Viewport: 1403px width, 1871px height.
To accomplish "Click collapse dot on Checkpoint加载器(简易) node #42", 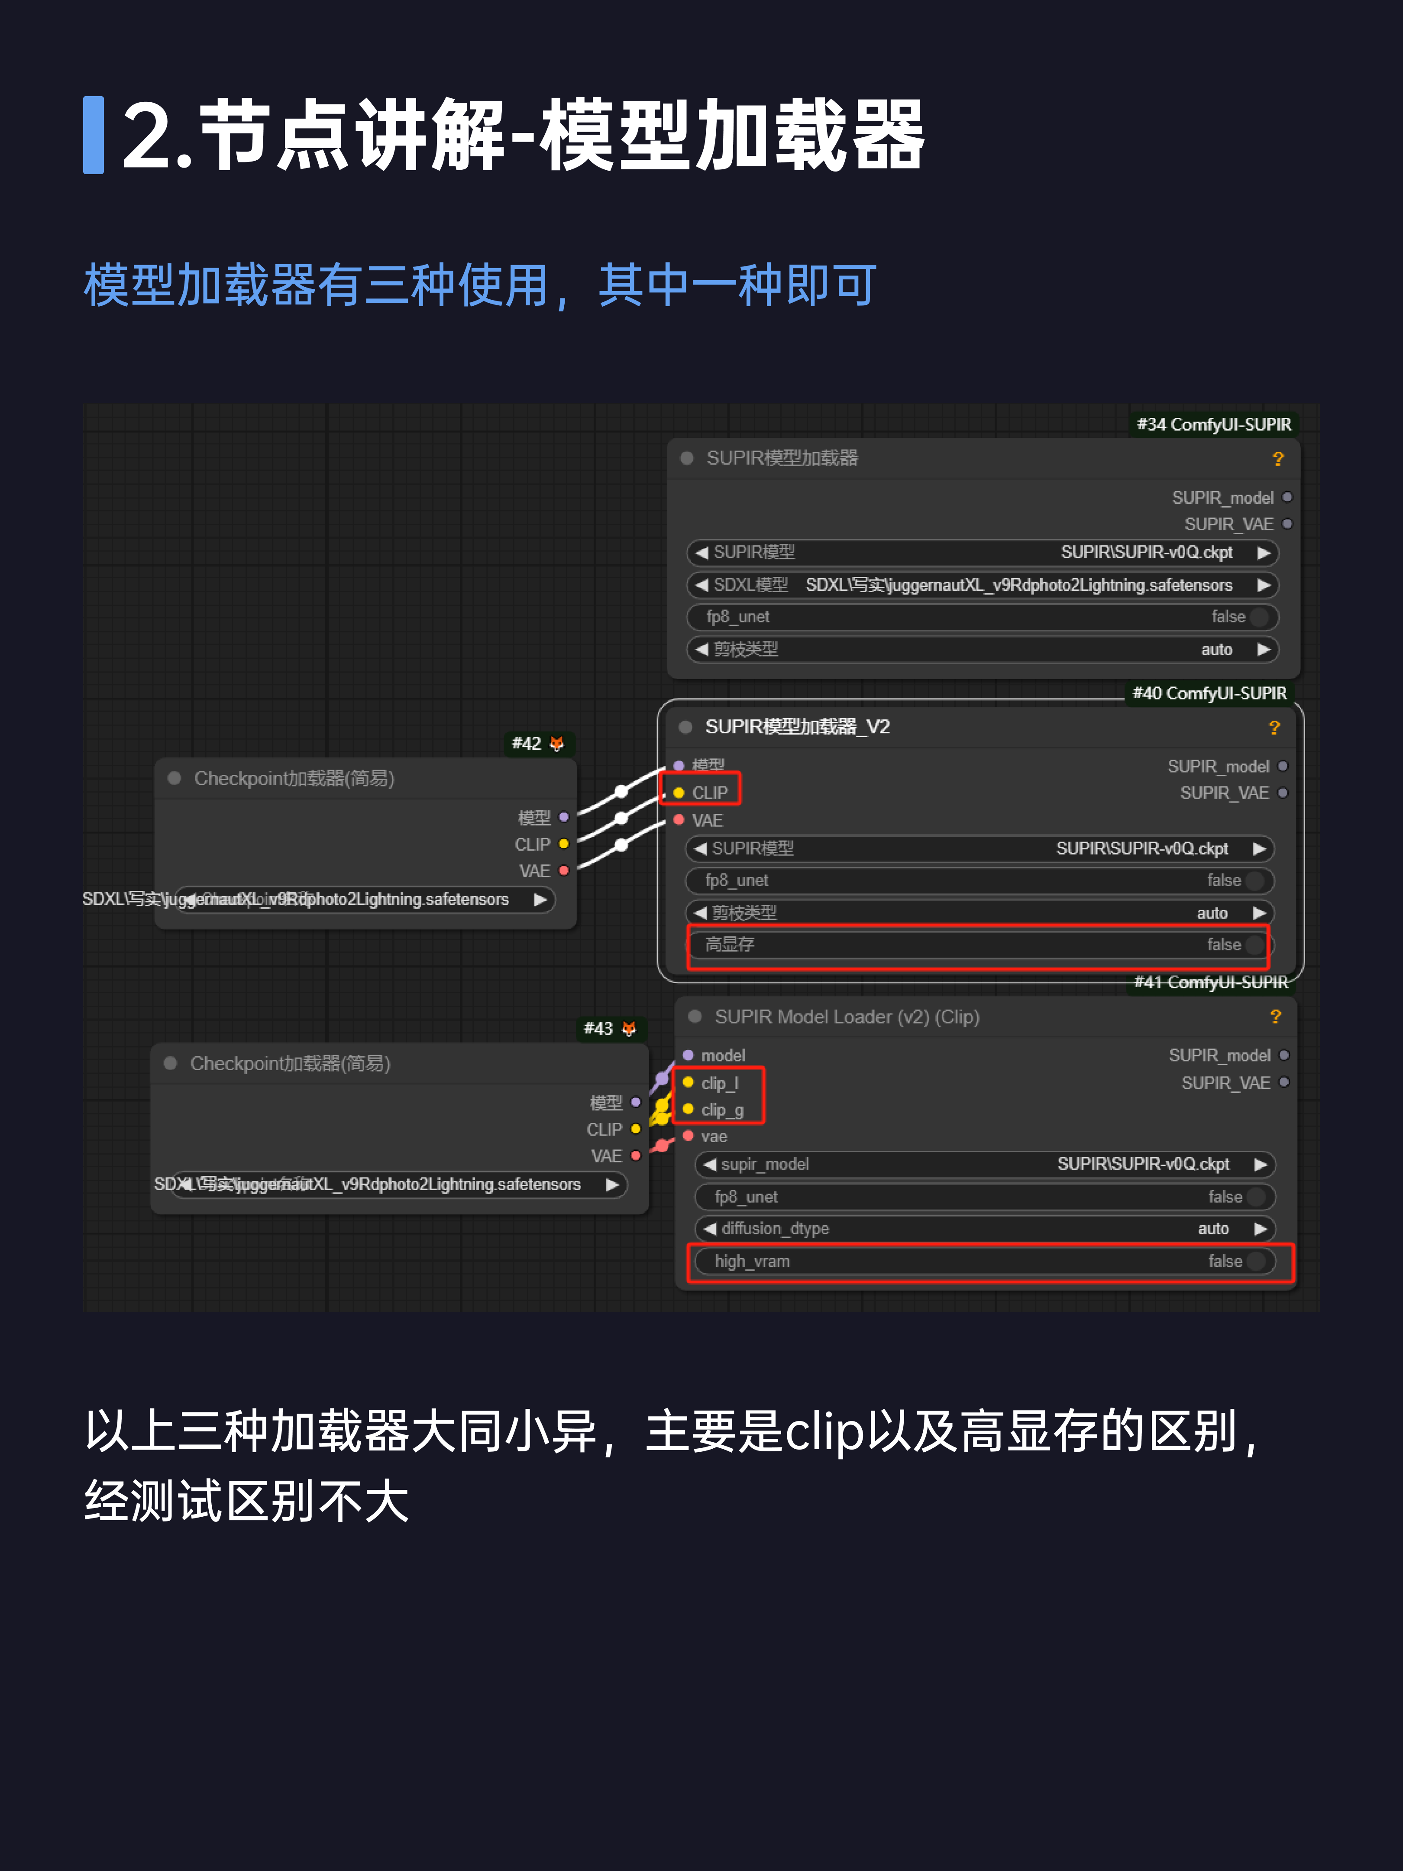I will point(173,778).
